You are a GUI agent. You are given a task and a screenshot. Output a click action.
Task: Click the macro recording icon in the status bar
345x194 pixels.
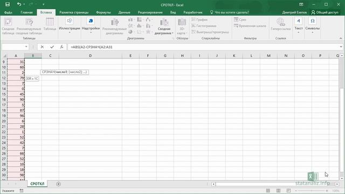(x=22, y=191)
